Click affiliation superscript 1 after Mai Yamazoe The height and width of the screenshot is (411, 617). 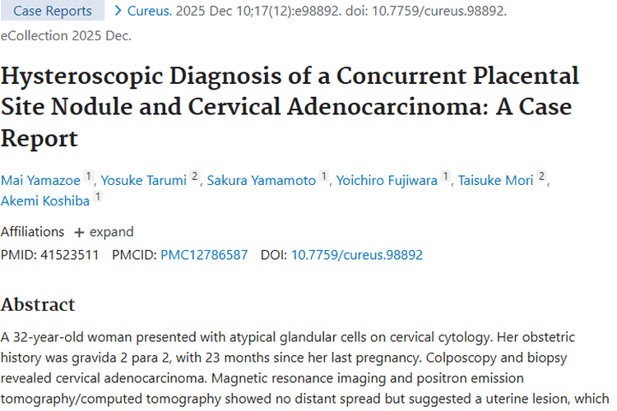coord(90,177)
